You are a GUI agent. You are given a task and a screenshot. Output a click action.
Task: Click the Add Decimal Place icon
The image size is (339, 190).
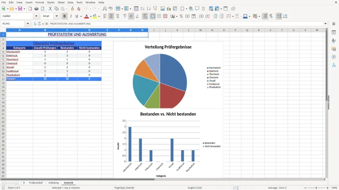click(201, 16)
